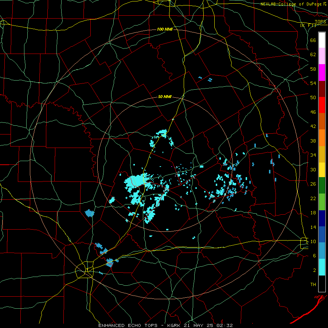
Task: Click the legend value '30'
Action: pyautogui.click(x=313, y=169)
